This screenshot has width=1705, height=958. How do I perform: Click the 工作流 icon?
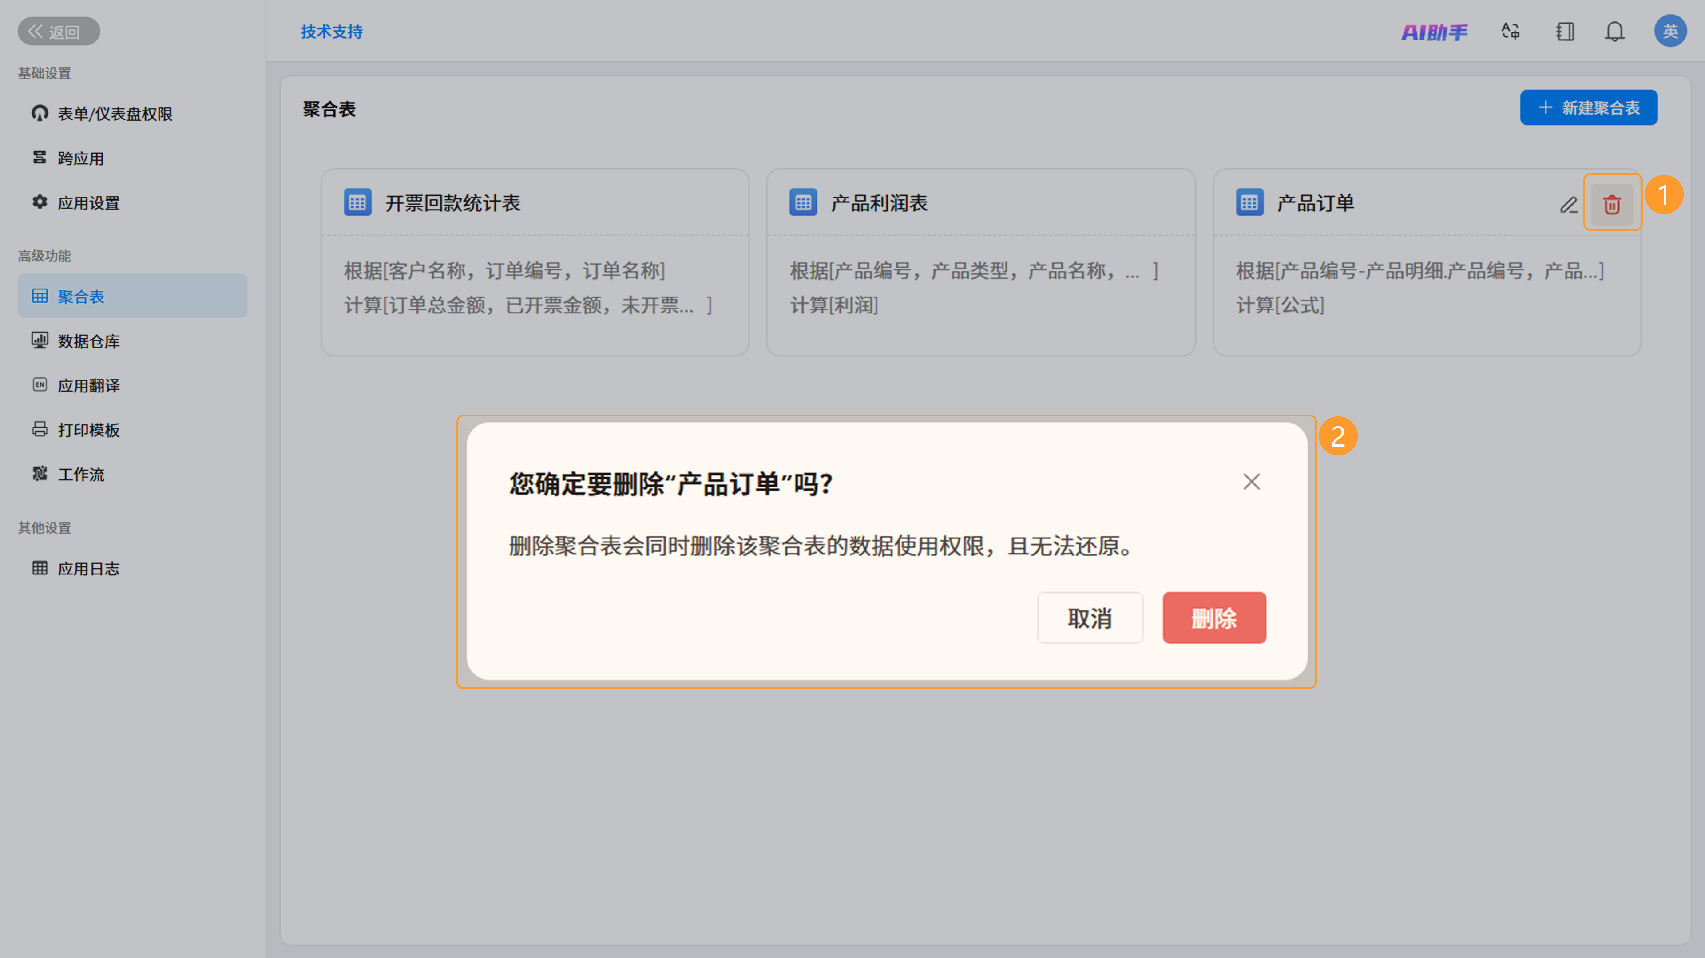coord(40,473)
